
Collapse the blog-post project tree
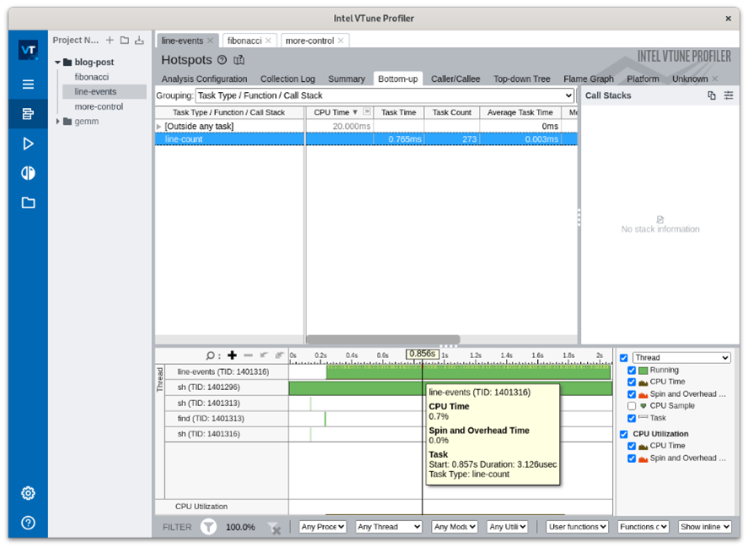(57, 62)
